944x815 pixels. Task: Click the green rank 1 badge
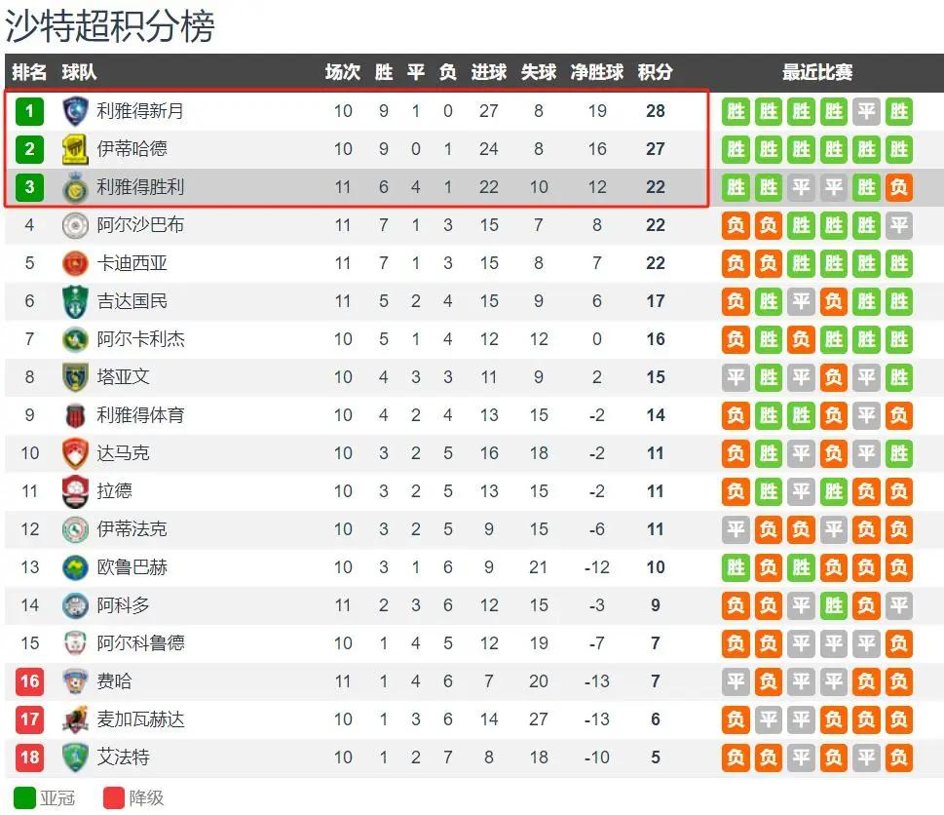[x=29, y=111]
